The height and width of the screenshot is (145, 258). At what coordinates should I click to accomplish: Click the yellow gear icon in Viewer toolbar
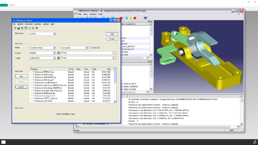pyautogui.click(x=131, y=18)
